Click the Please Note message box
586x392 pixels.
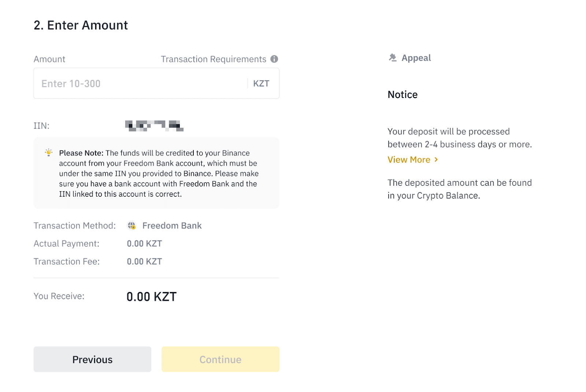tap(156, 173)
